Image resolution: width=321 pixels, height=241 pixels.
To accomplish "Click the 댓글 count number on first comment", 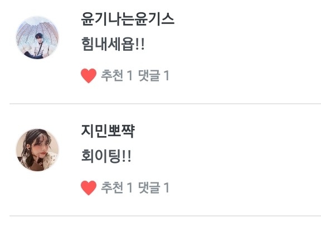I will (167, 76).
